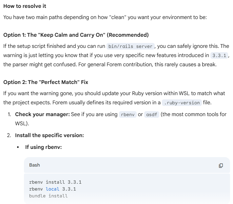Click the blue 'local' keyword in code
Viewport: 233px width, 204px height.
52,189
